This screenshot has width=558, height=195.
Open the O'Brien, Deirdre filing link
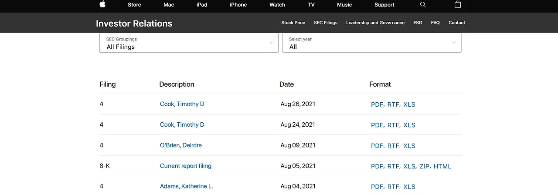[180, 145]
